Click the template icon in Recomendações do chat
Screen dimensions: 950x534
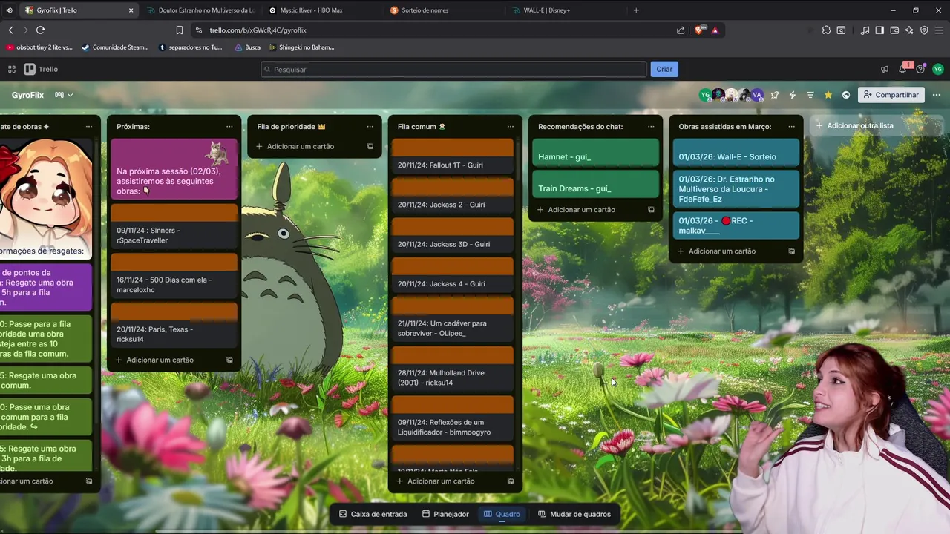tap(651, 210)
